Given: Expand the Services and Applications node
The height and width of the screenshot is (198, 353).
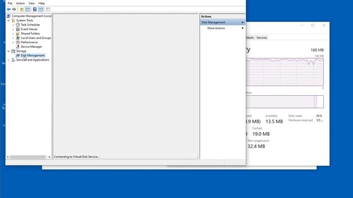Looking at the screenshot, I should (9, 60).
